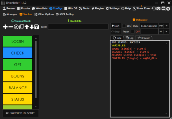Click the Proxy address input field
This screenshot has height=119, width=172.
(149, 32)
